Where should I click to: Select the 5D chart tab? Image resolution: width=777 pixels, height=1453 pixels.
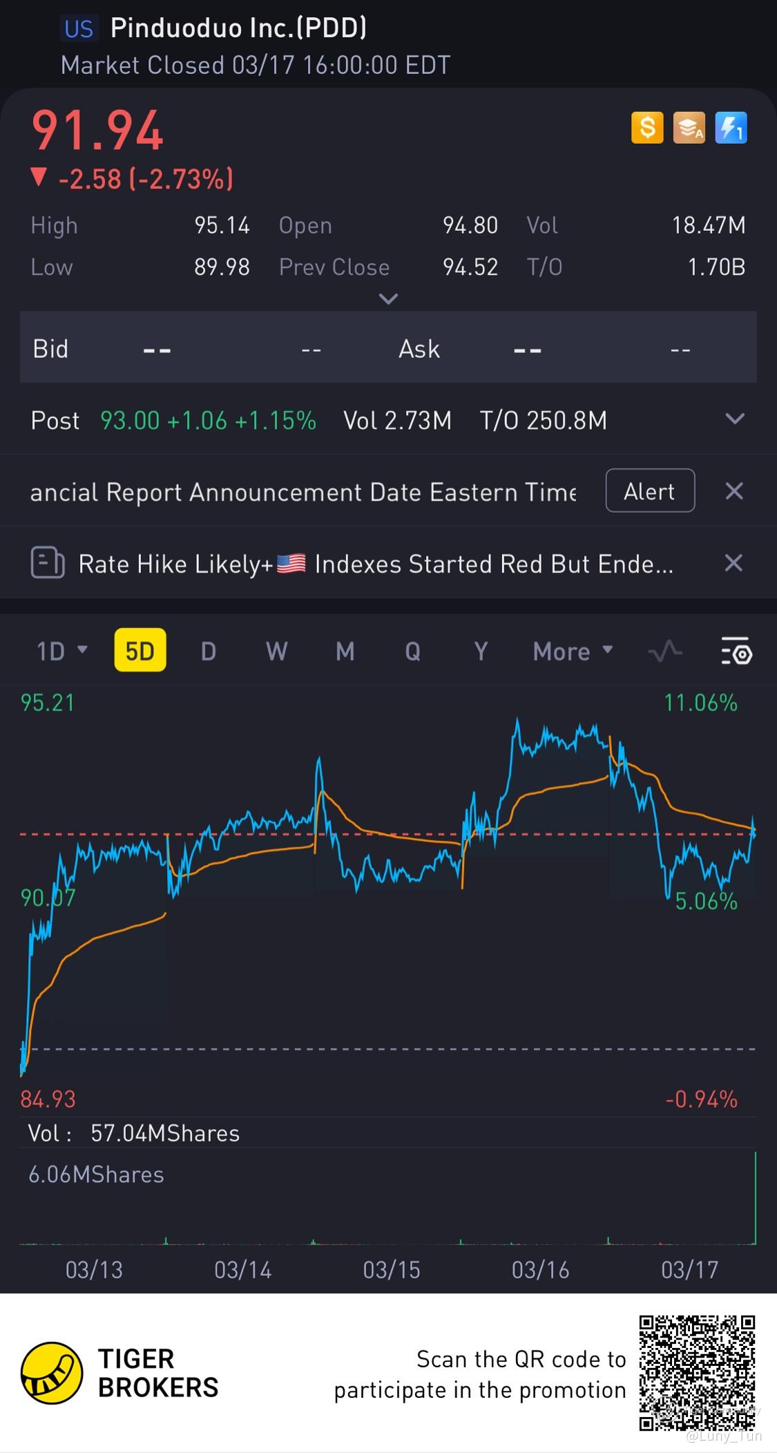pyautogui.click(x=140, y=650)
